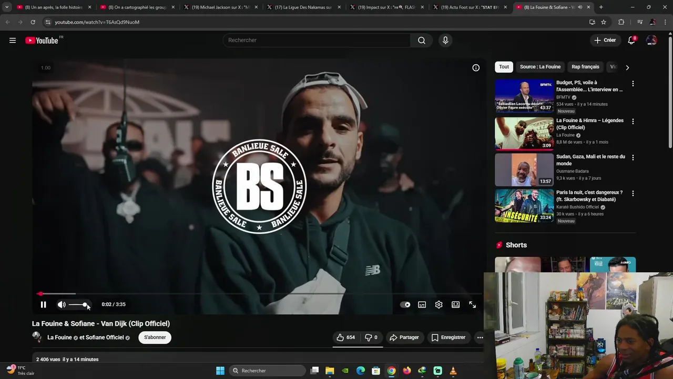Open Task View on the taskbar
Screen dimensions: 673x379
(314, 371)
